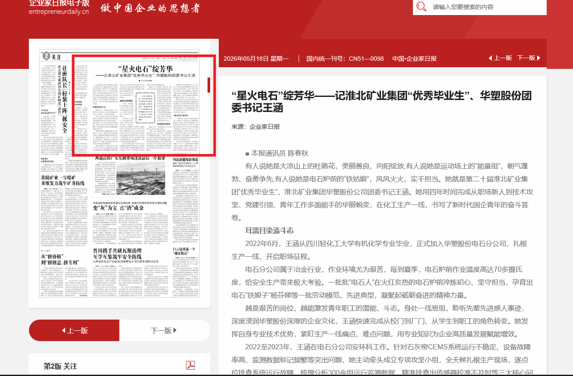Click the date 2026年05月18日 星期一
This screenshot has height=376, width=573.
tap(256, 59)
